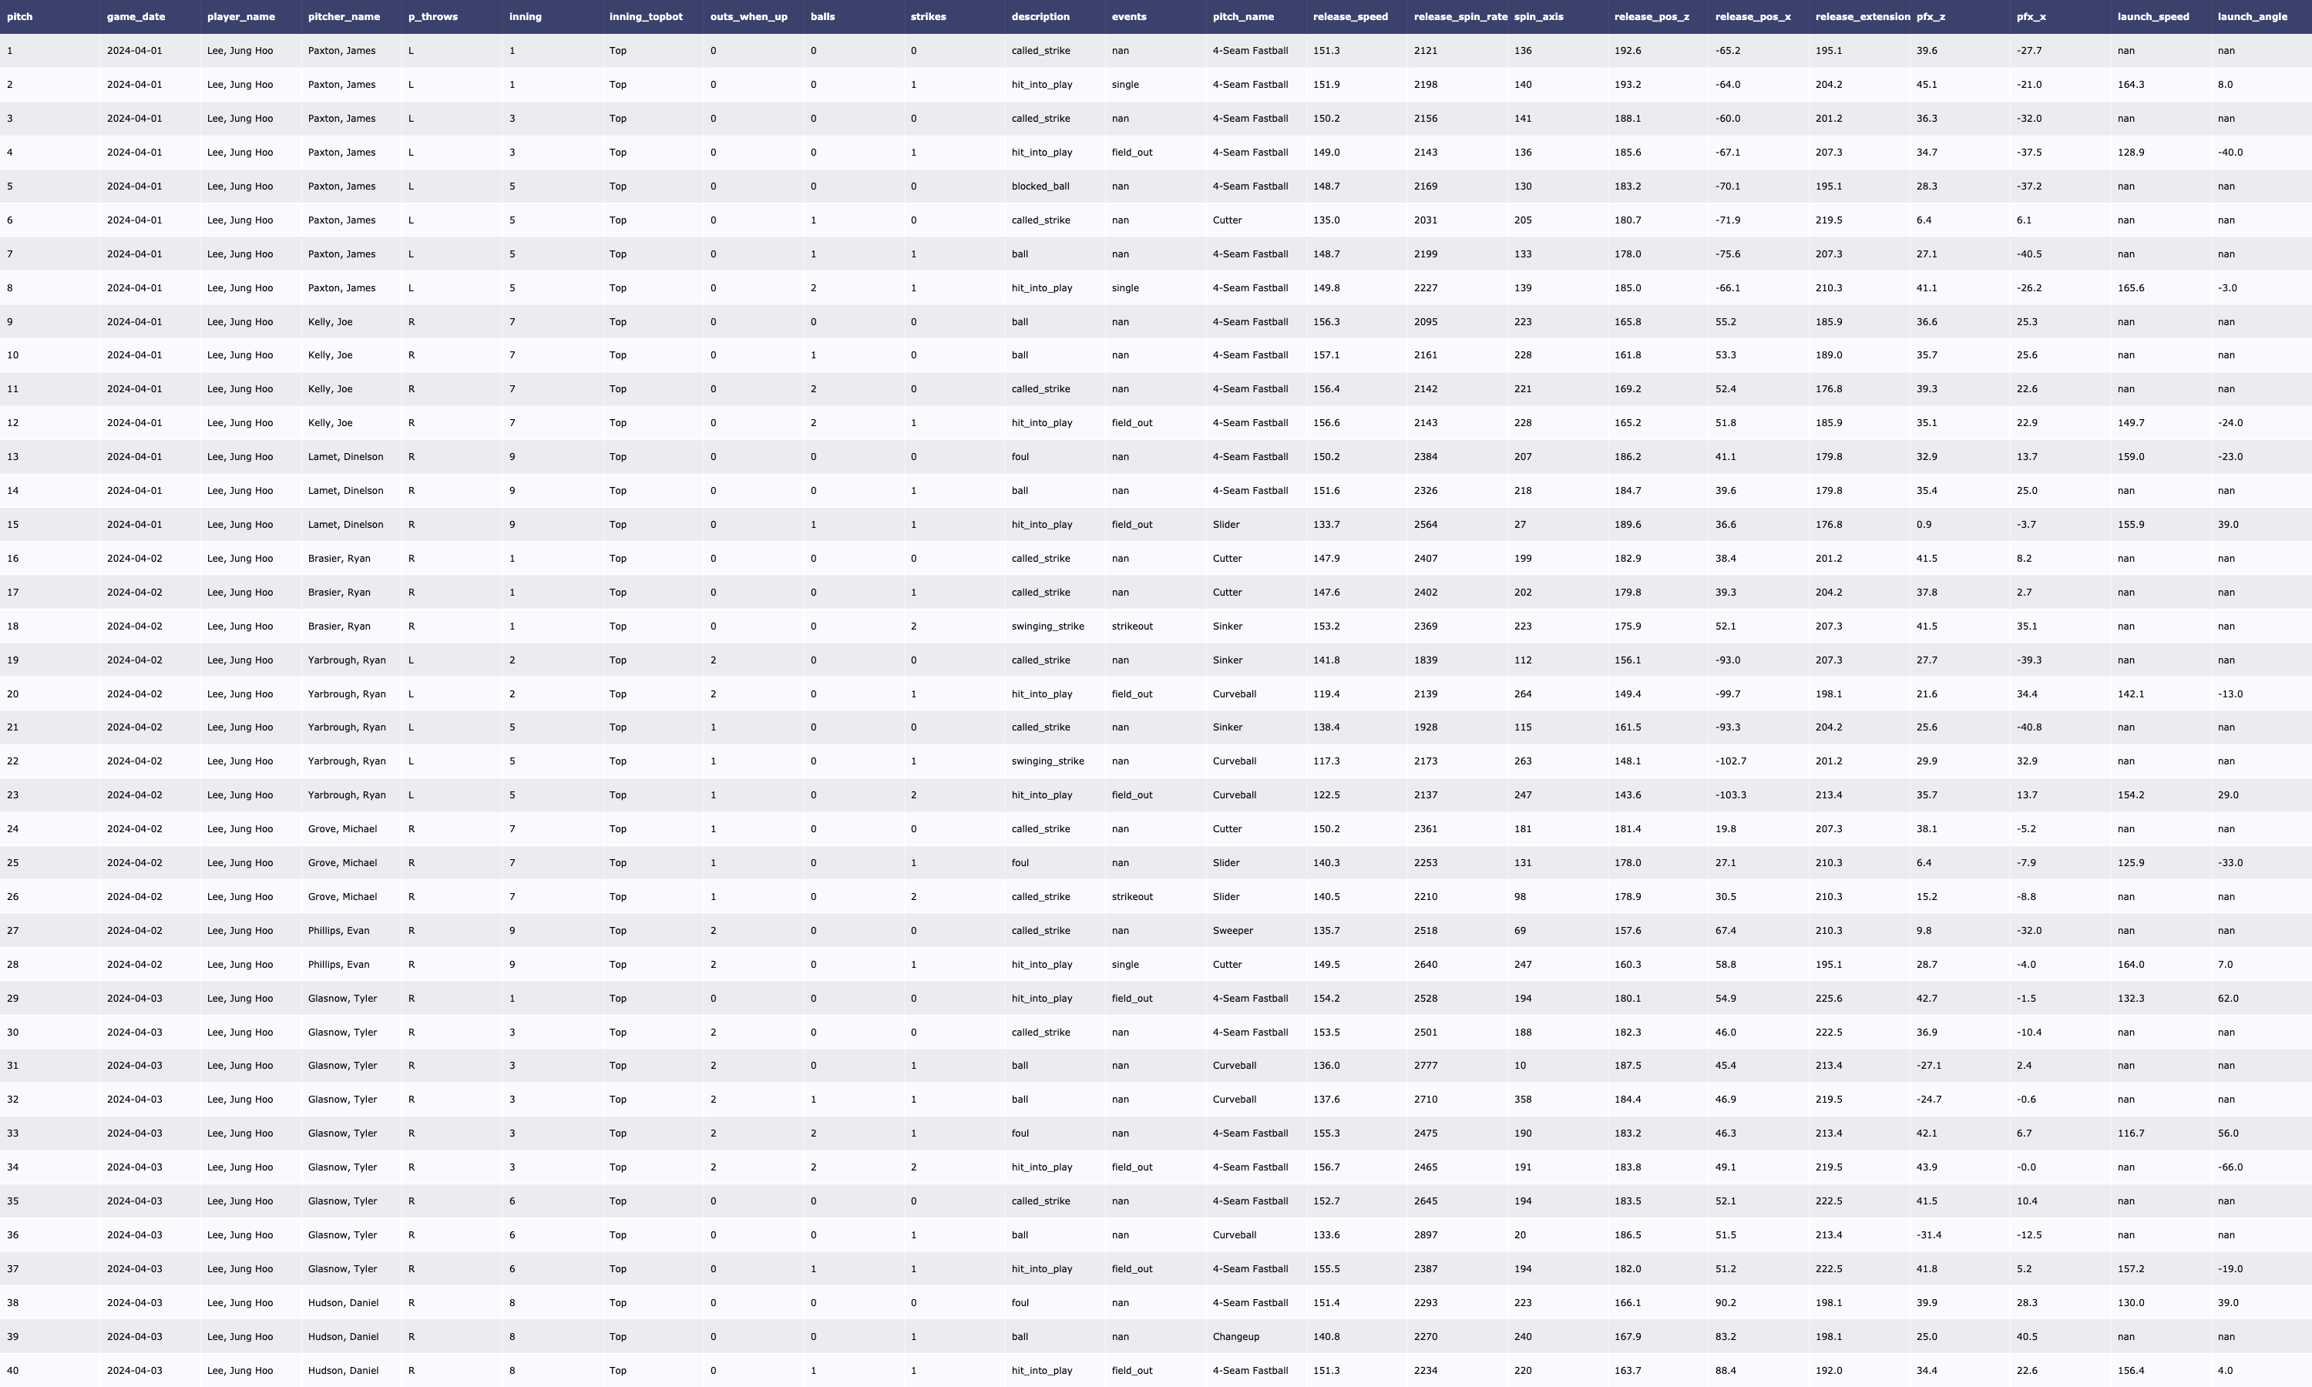Viewport: 2312px width, 1387px height.
Task: Click spin rate 2897 in row 36
Action: pyautogui.click(x=1425, y=1234)
